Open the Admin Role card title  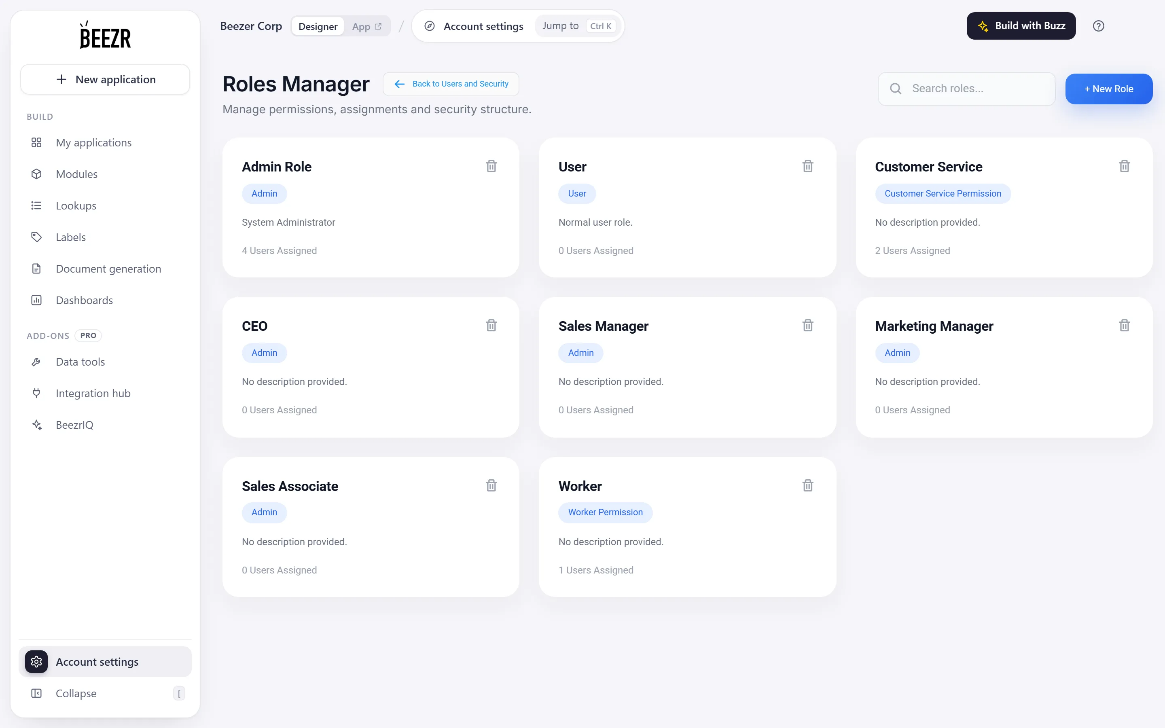pos(276,167)
